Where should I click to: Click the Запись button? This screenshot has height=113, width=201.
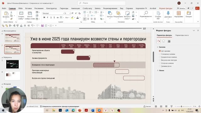pyautogui.click(x=181, y=8)
